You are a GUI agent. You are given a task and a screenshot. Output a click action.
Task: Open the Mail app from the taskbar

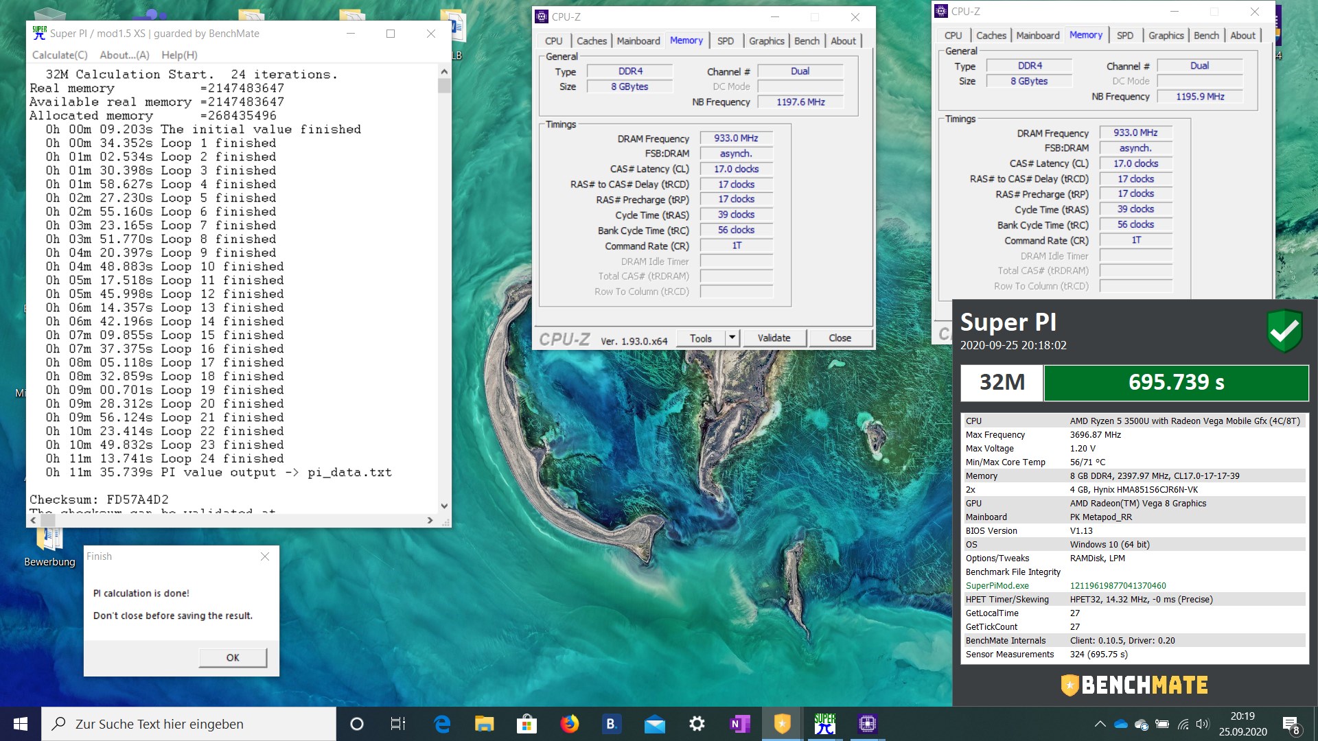(x=654, y=724)
